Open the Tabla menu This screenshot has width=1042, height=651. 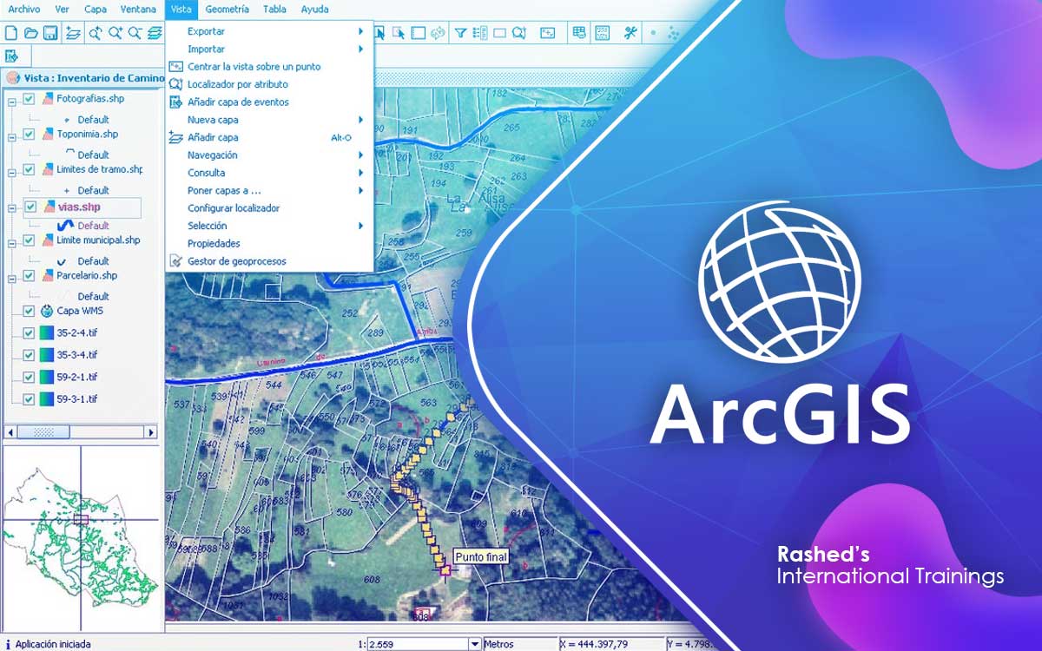[x=274, y=10]
